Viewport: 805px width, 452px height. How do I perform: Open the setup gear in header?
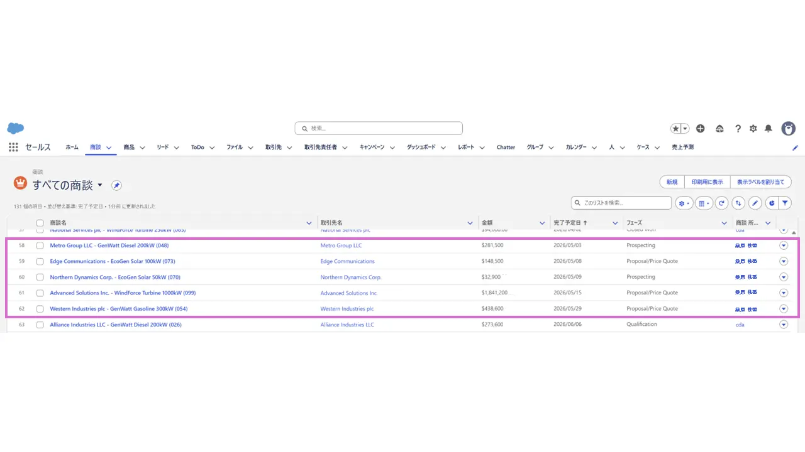pos(753,129)
